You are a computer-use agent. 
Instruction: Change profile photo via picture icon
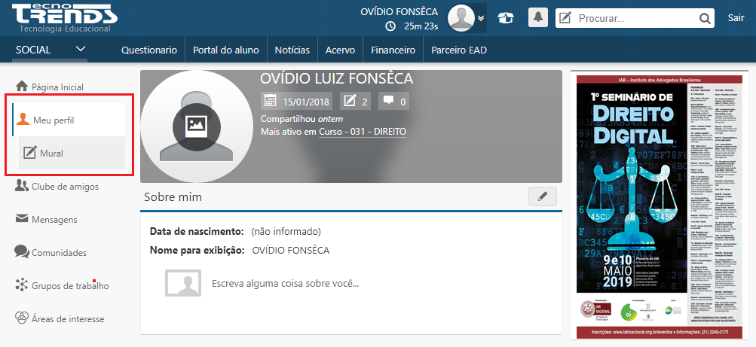(196, 126)
